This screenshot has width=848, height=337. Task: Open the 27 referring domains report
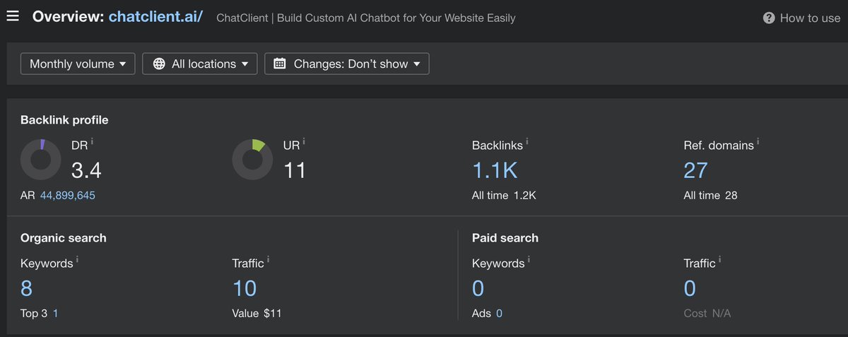coord(695,170)
